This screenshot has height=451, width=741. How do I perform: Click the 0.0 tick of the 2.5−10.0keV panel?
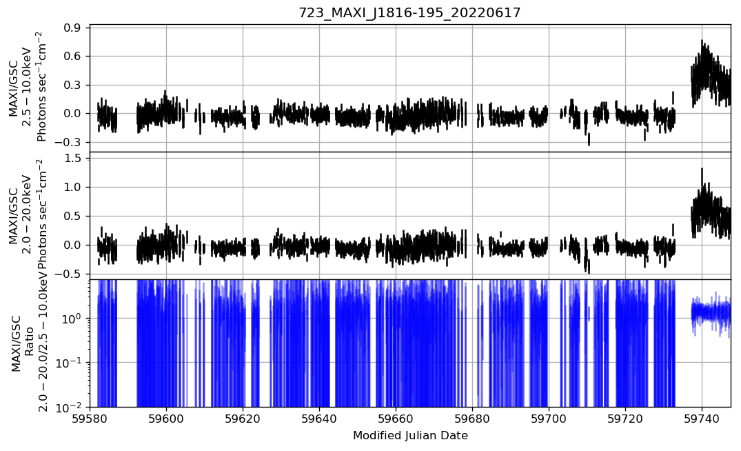pos(73,114)
